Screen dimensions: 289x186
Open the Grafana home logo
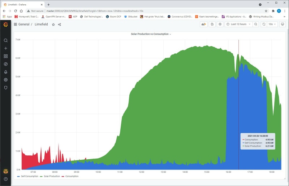click(5, 25)
